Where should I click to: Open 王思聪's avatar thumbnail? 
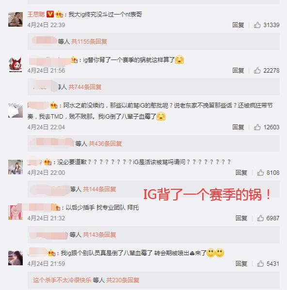pyautogui.click(x=16, y=19)
